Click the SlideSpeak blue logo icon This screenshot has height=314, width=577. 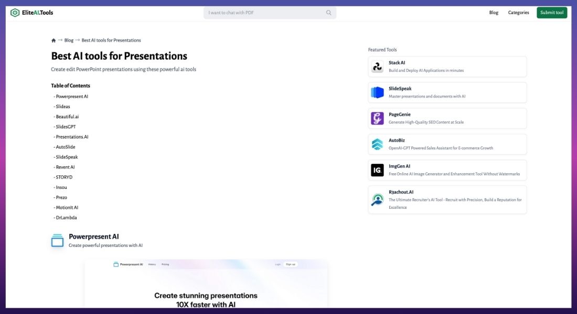click(x=377, y=93)
